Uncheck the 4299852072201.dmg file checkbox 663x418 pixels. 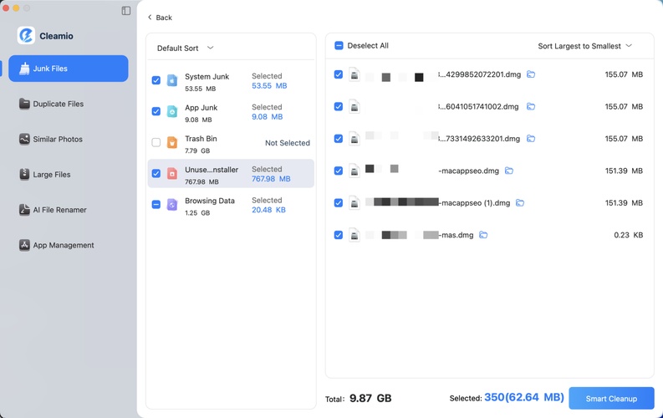(339, 74)
